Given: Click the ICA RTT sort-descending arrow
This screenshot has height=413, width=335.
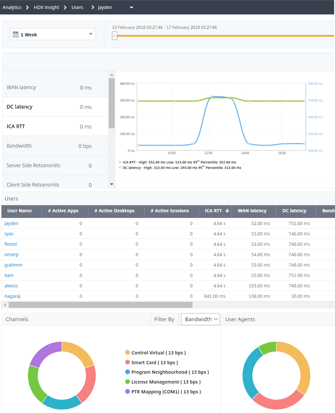Looking at the screenshot, I should coord(227,211).
